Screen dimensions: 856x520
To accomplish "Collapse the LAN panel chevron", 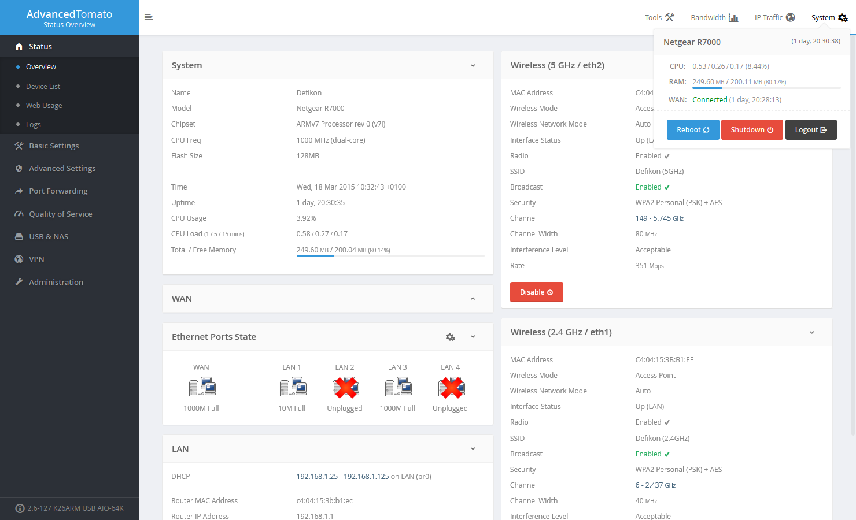I will tap(473, 449).
